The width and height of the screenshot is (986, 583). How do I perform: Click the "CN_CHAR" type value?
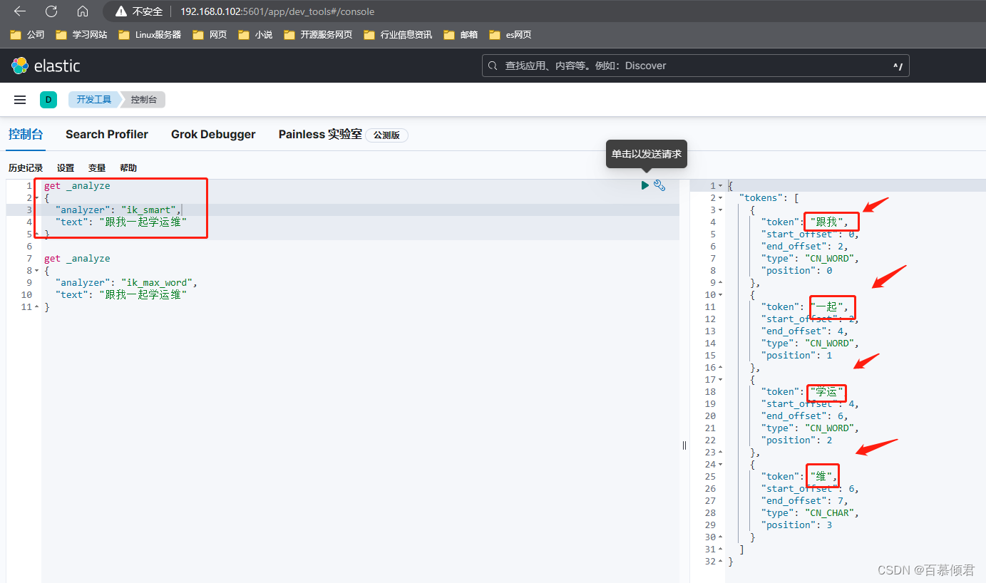point(831,513)
